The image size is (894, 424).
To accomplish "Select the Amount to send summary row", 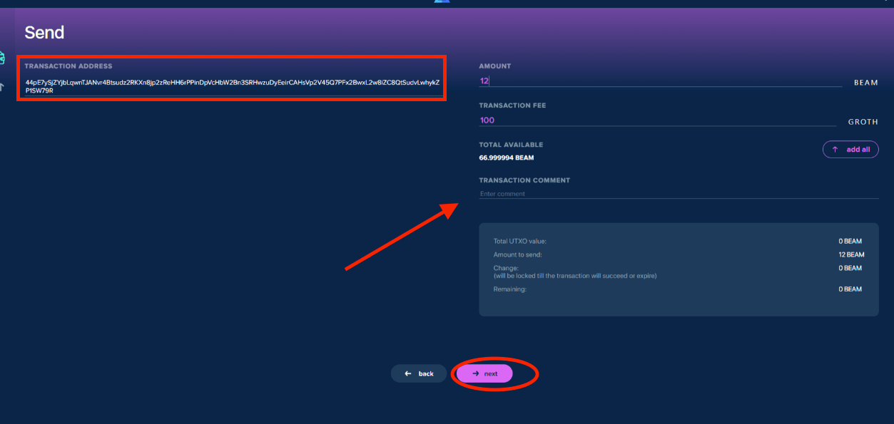I will tap(678, 254).
